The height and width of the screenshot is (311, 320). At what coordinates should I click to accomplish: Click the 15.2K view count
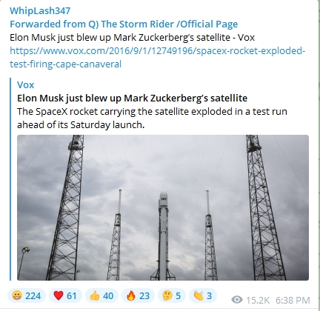258,300
